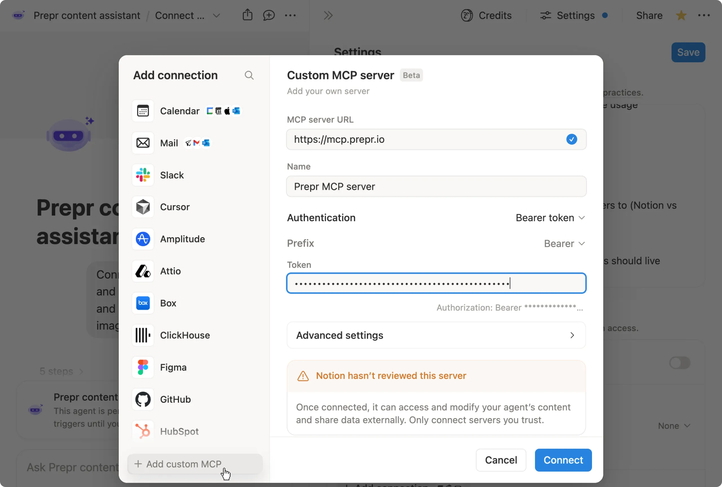
Task: Select the Mail envelope icon
Action: coord(143,143)
